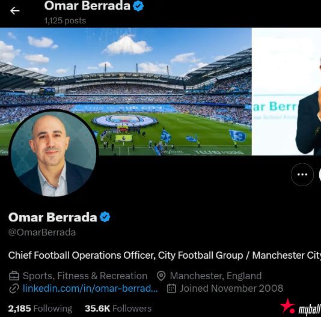The height and width of the screenshot is (317, 321).
Task: Open the linkedin.com/in/omar-berrad... link
Action: 90,288
